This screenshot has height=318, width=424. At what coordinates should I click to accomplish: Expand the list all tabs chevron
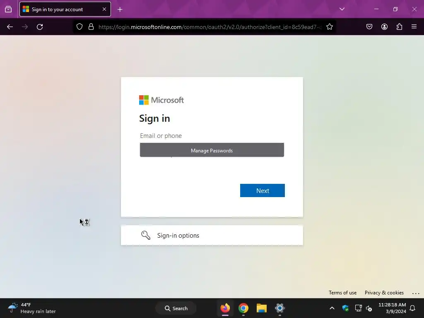[x=342, y=9]
